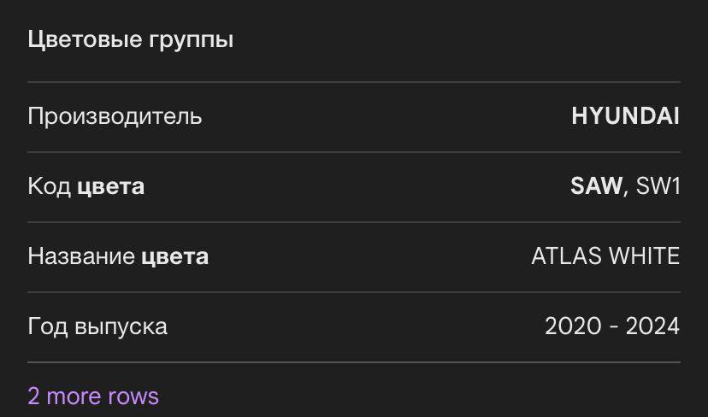708x417 pixels.
Task: Select the word WHITE in color name
Action: pyautogui.click(x=645, y=256)
